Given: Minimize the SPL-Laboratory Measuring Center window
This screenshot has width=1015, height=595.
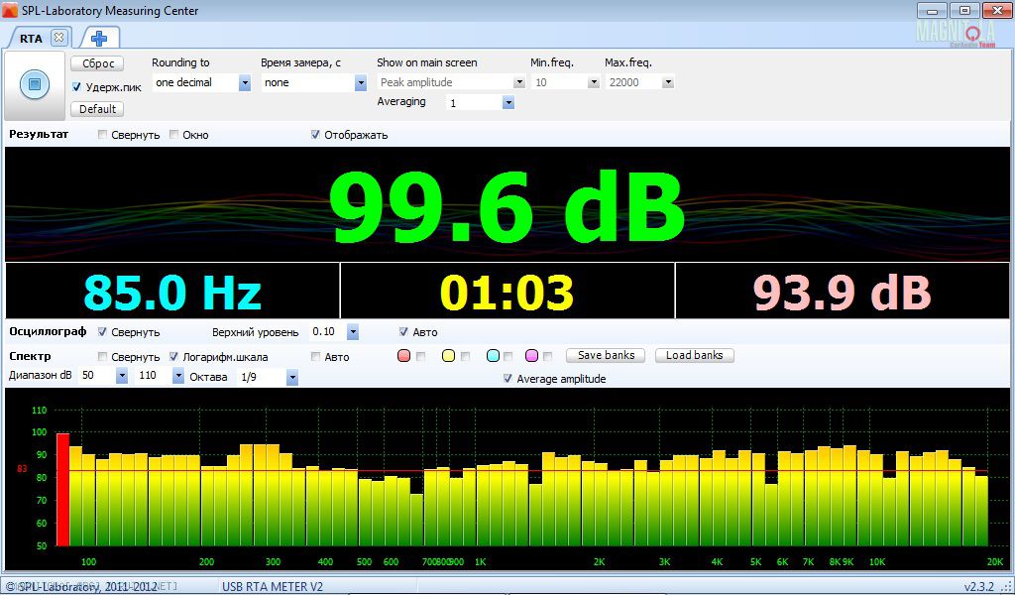Looking at the screenshot, I should point(932,10).
